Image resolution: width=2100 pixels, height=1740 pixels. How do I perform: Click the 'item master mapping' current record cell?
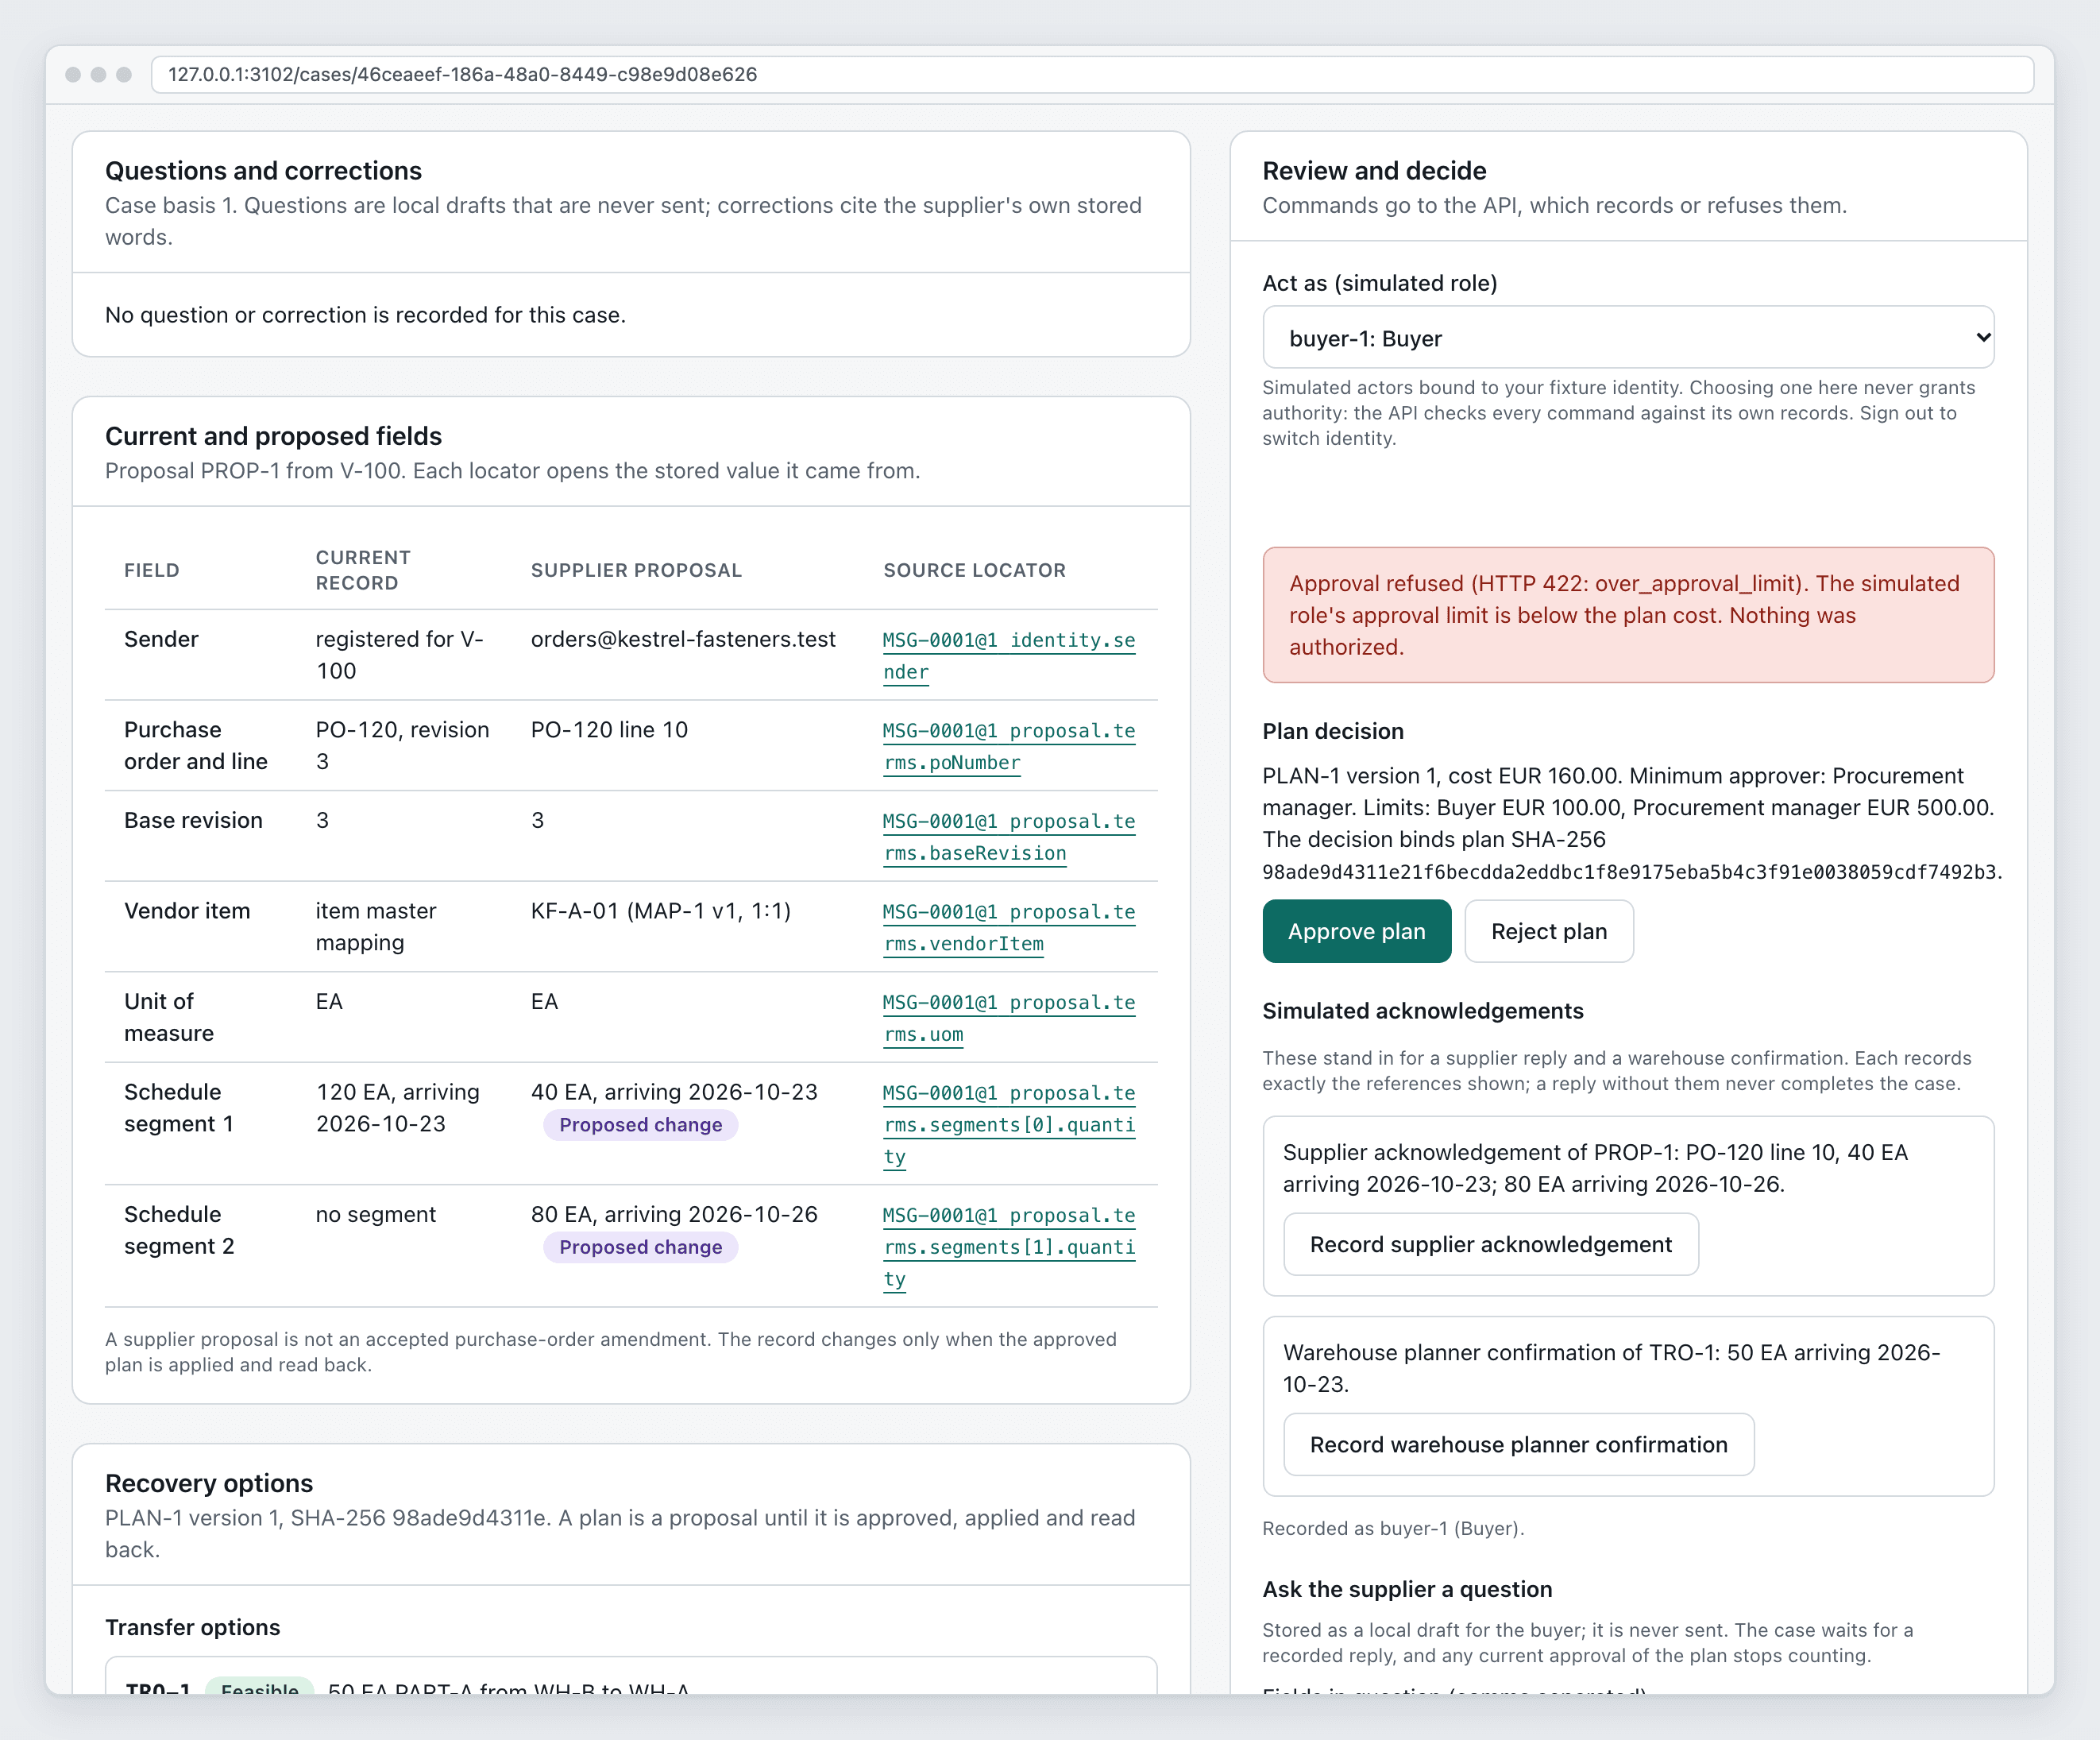point(376,926)
